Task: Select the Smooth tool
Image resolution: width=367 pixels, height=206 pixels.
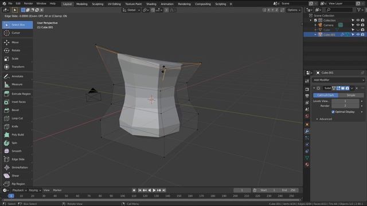Action: pos(17,151)
